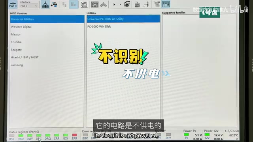Open the Interface Port 0 dropdown
The height and width of the screenshot is (142, 253).
pyautogui.click(x=29, y=6)
